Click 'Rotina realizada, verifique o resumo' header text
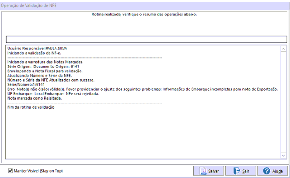This screenshot has width=290, height=178. tap(144, 14)
